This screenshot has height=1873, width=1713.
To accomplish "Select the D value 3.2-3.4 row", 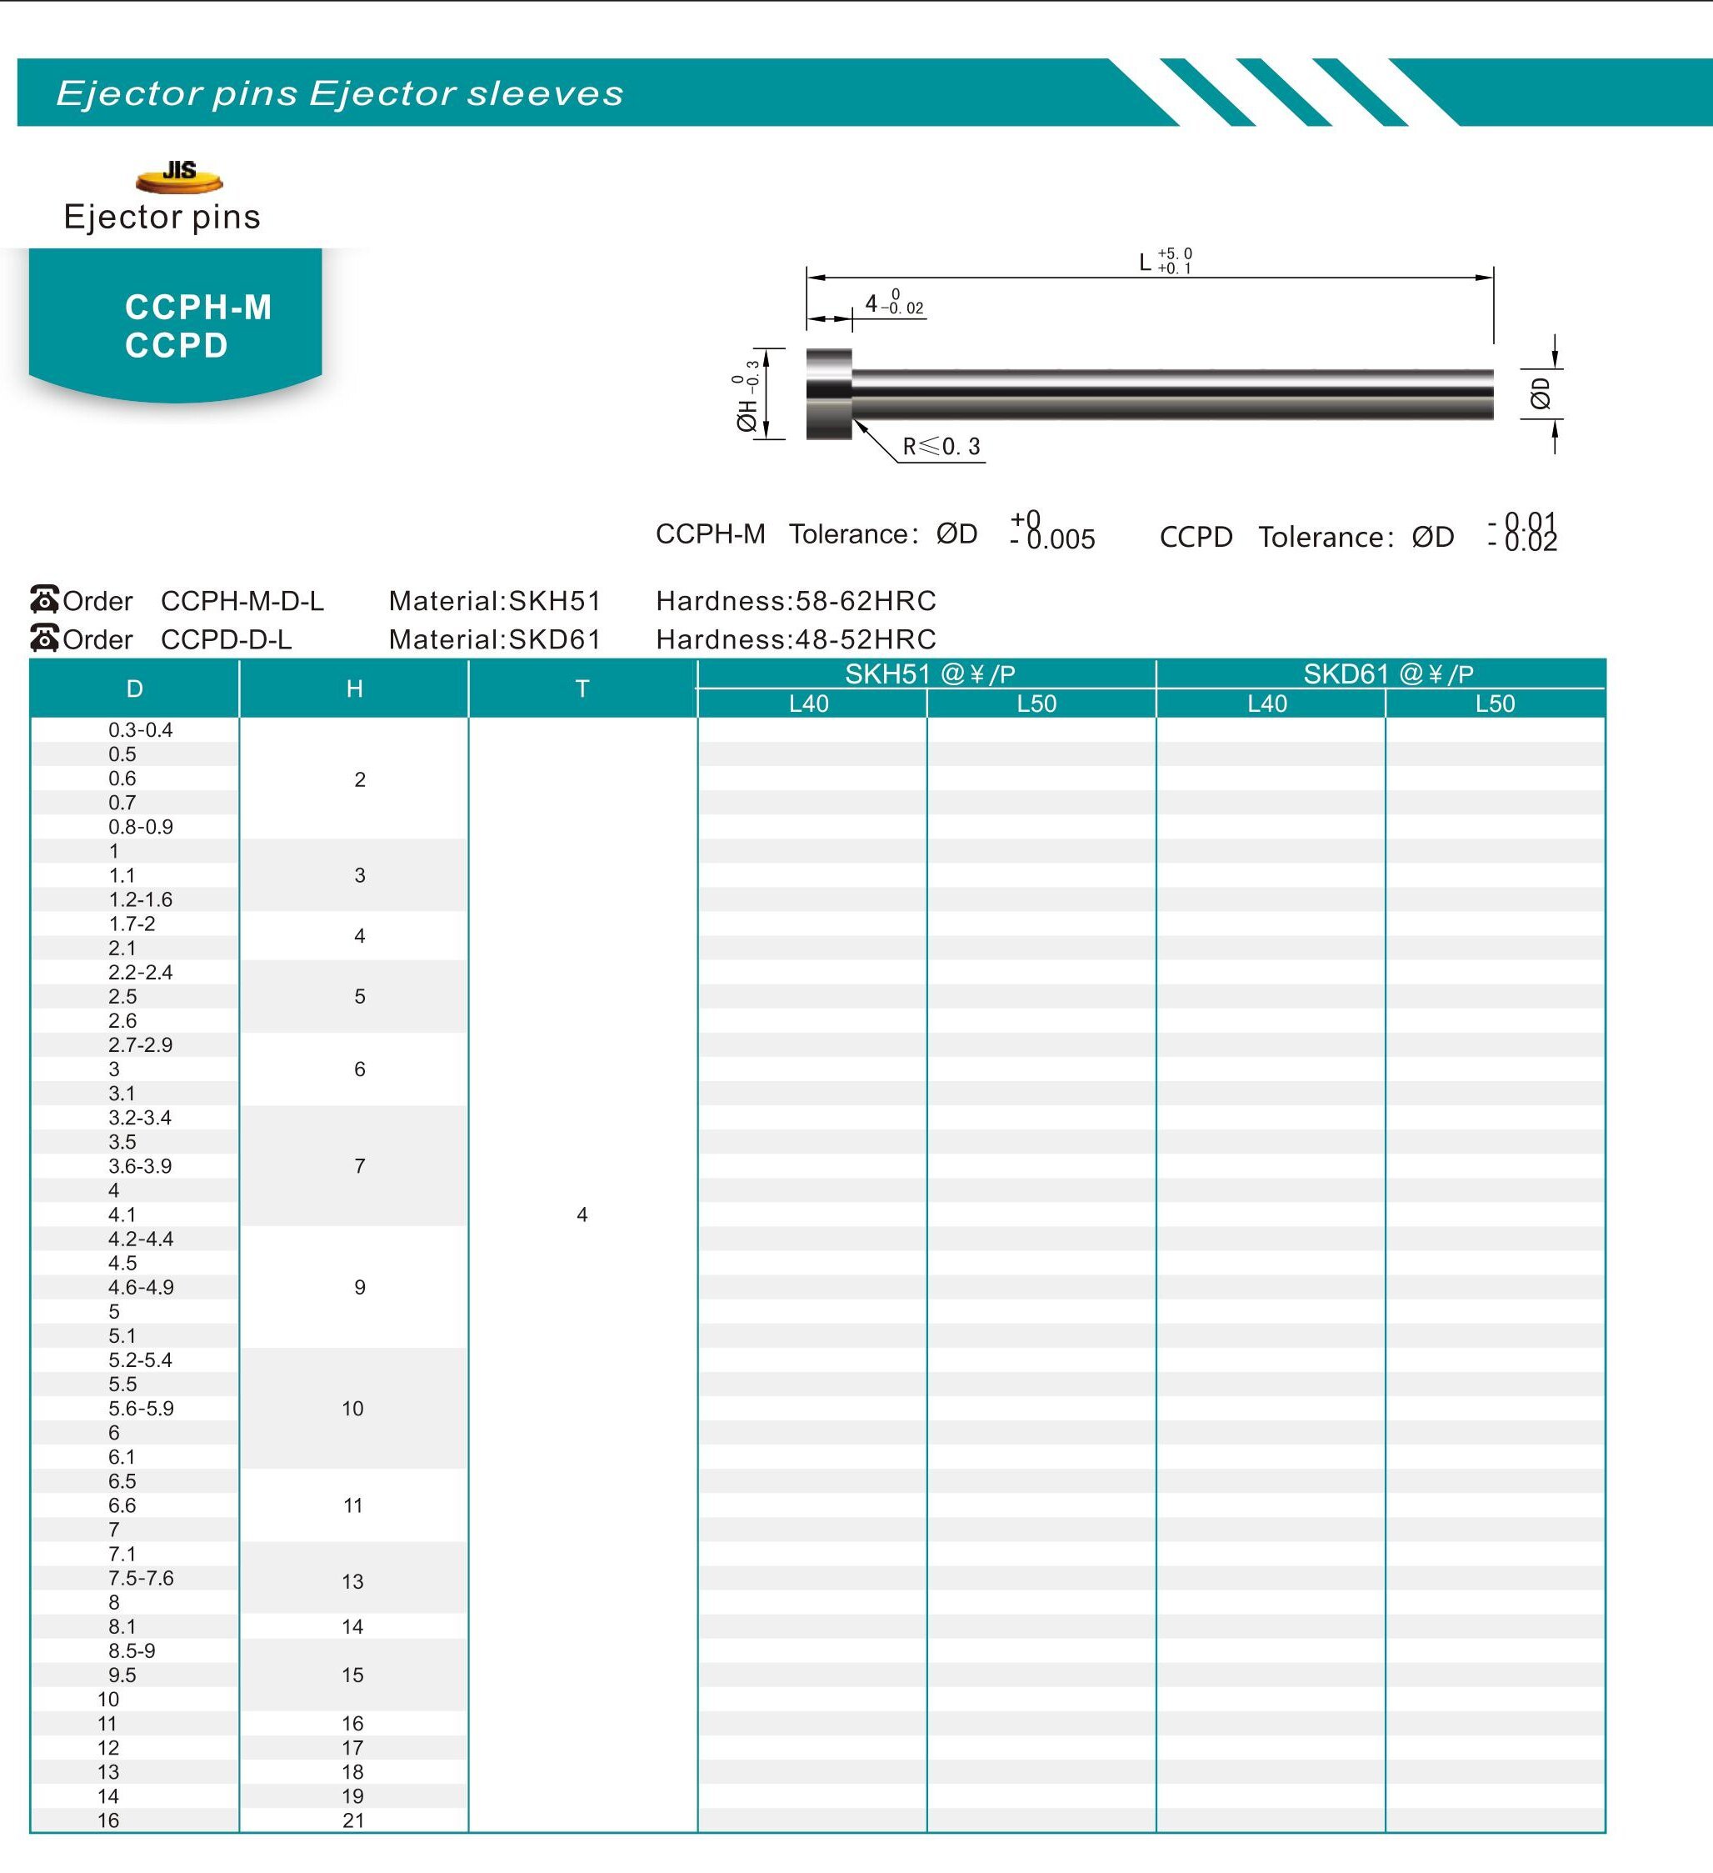I will pyautogui.click(x=140, y=1118).
